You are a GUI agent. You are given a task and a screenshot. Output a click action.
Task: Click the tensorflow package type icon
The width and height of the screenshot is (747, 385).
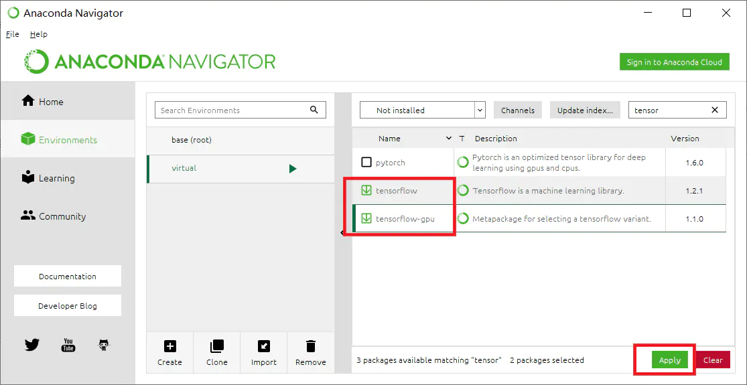pos(462,191)
